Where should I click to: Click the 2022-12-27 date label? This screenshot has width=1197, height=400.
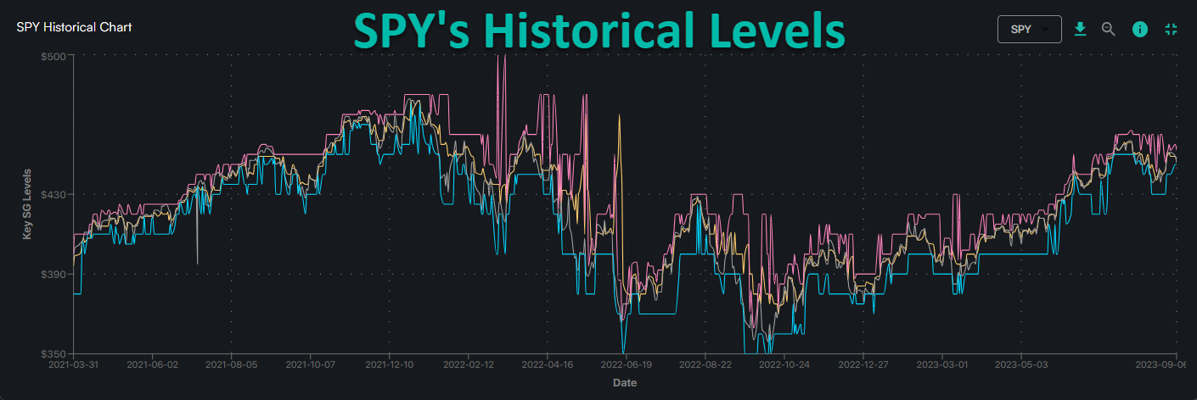pyautogui.click(x=863, y=365)
